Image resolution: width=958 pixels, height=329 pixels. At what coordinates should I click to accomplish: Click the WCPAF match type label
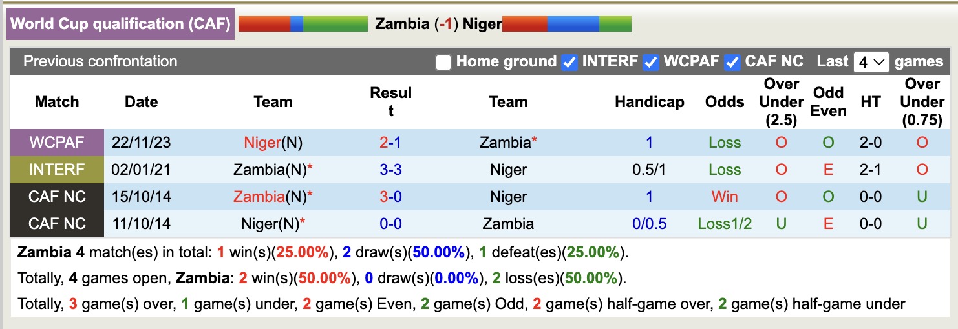pyautogui.click(x=57, y=143)
